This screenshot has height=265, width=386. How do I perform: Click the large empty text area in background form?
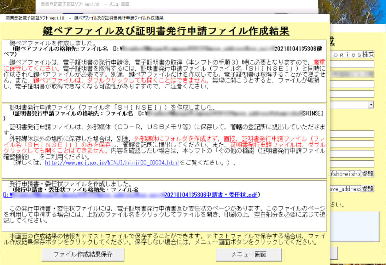click(355, 226)
